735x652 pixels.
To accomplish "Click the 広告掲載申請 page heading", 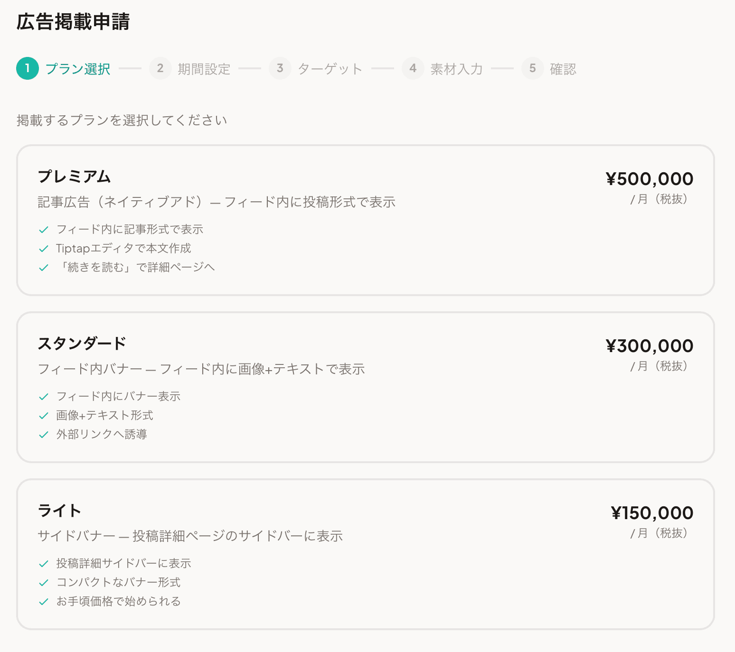I will [72, 21].
